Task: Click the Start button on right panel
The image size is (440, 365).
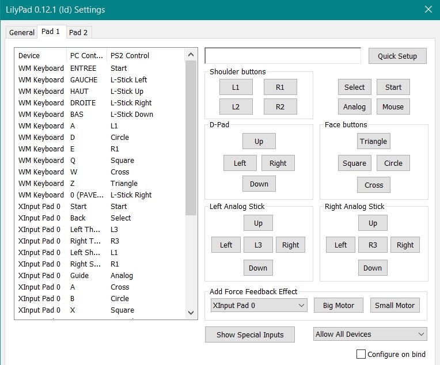Action: tap(393, 87)
